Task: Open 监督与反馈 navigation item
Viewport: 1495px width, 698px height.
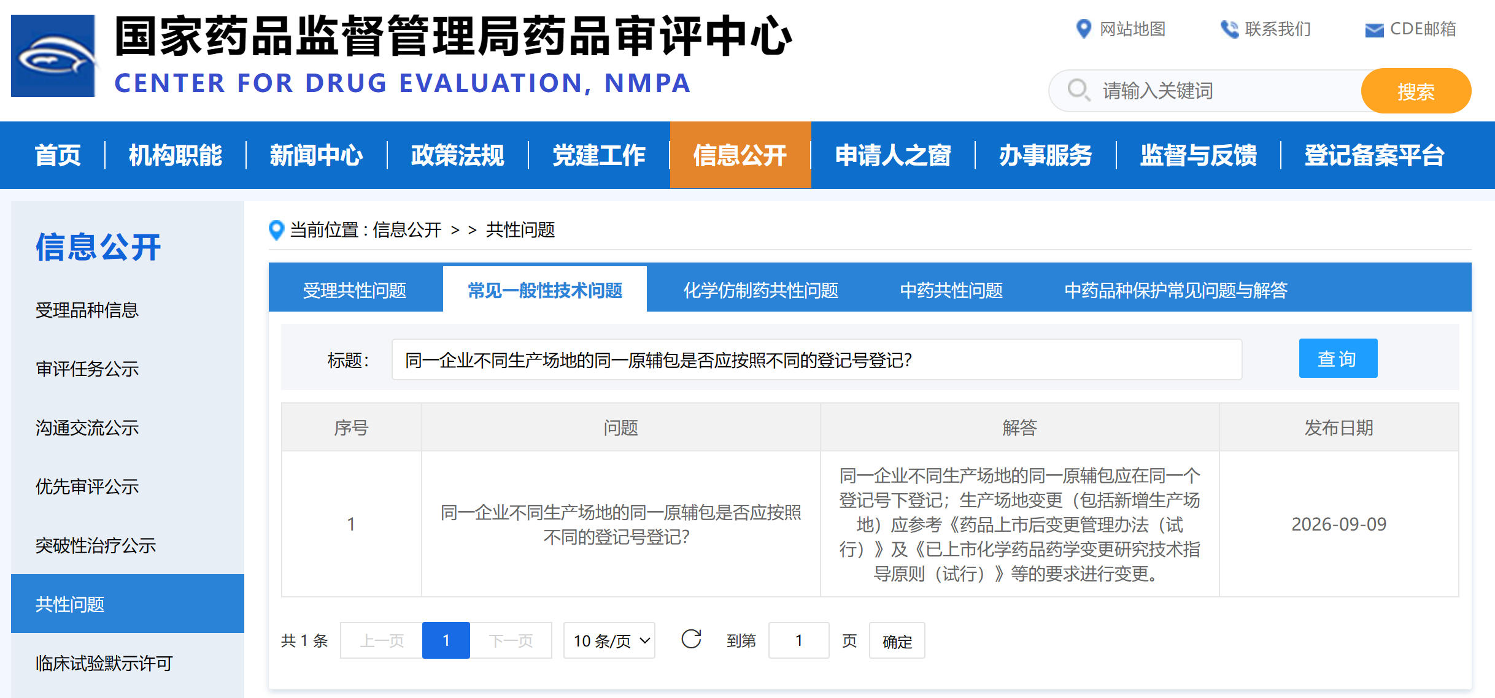Action: tap(1199, 155)
